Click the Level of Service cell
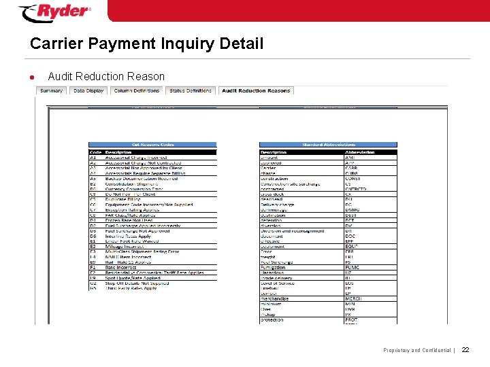 point(302,283)
